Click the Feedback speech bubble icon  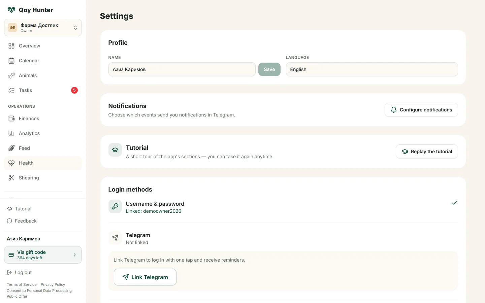tap(9, 221)
